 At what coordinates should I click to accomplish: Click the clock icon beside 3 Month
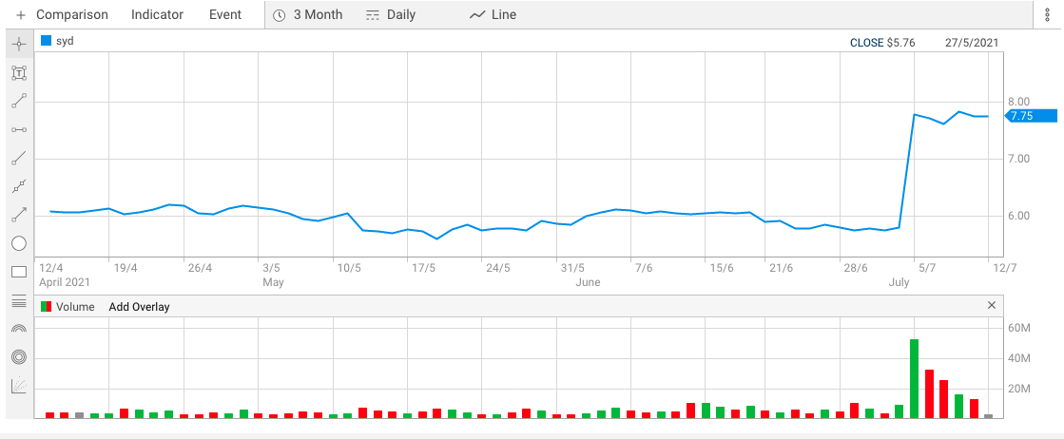pyautogui.click(x=279, y=15)
